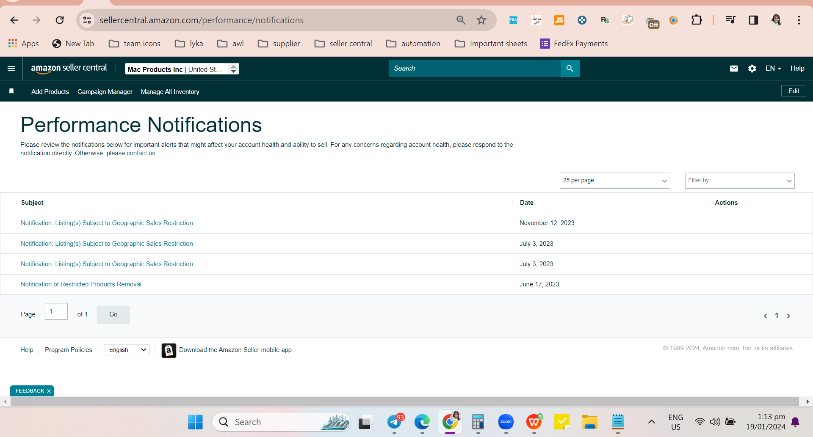This screenshot has width=813, height=437.
Task: Open November 12, 2023 Geographic Sales Restriction notification
Action: [107, 223]
